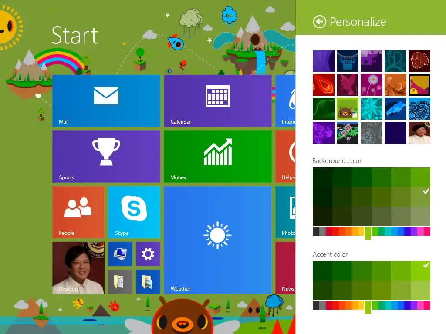Viewport: 446px width, 334px height.
Task: Open the documents folder tile on gray background
Action: [120, 282]
